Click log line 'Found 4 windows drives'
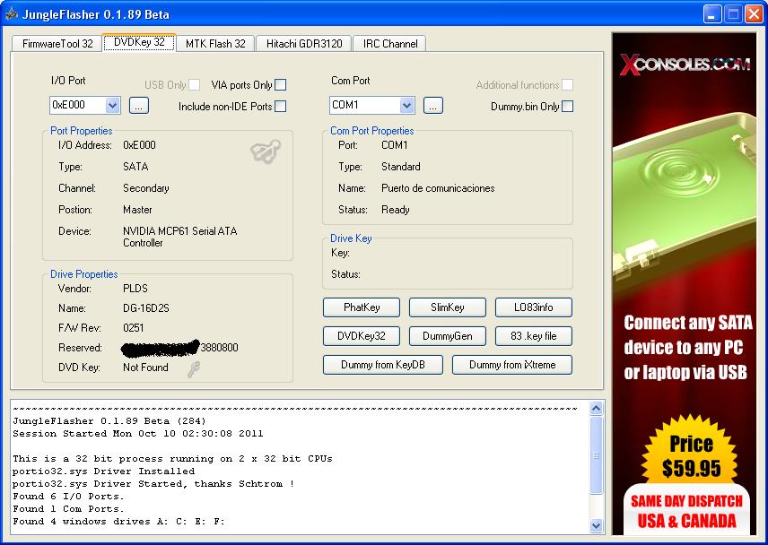Screen dimensions: 768x545 tap(119, 522)
